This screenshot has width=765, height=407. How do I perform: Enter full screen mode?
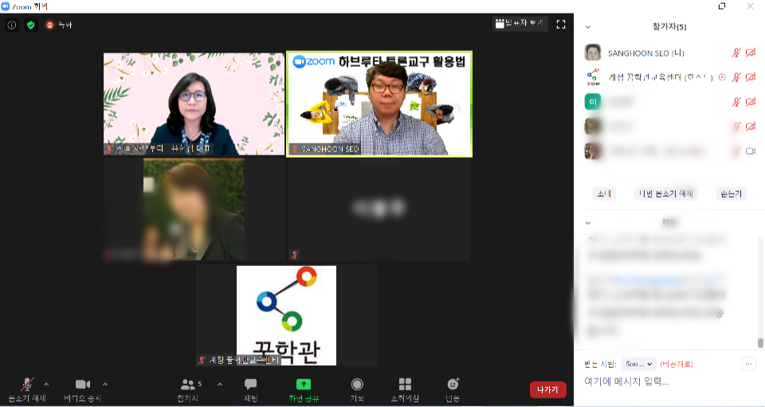pos(561,24)
